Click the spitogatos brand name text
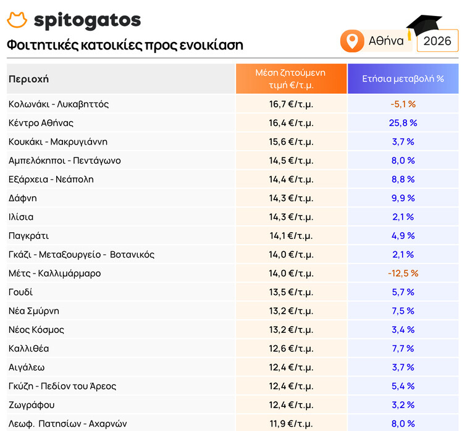The width and height of the screenshot is (462, 431). [x=88, y=20]
